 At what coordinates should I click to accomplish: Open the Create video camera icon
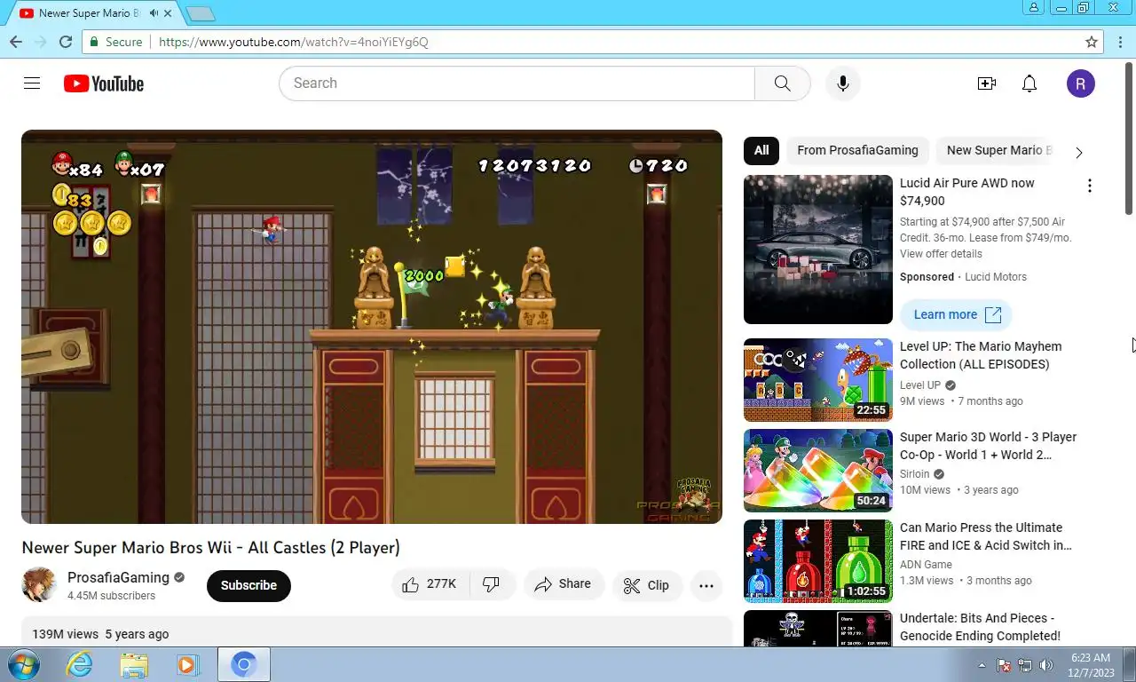coord(987,83)
